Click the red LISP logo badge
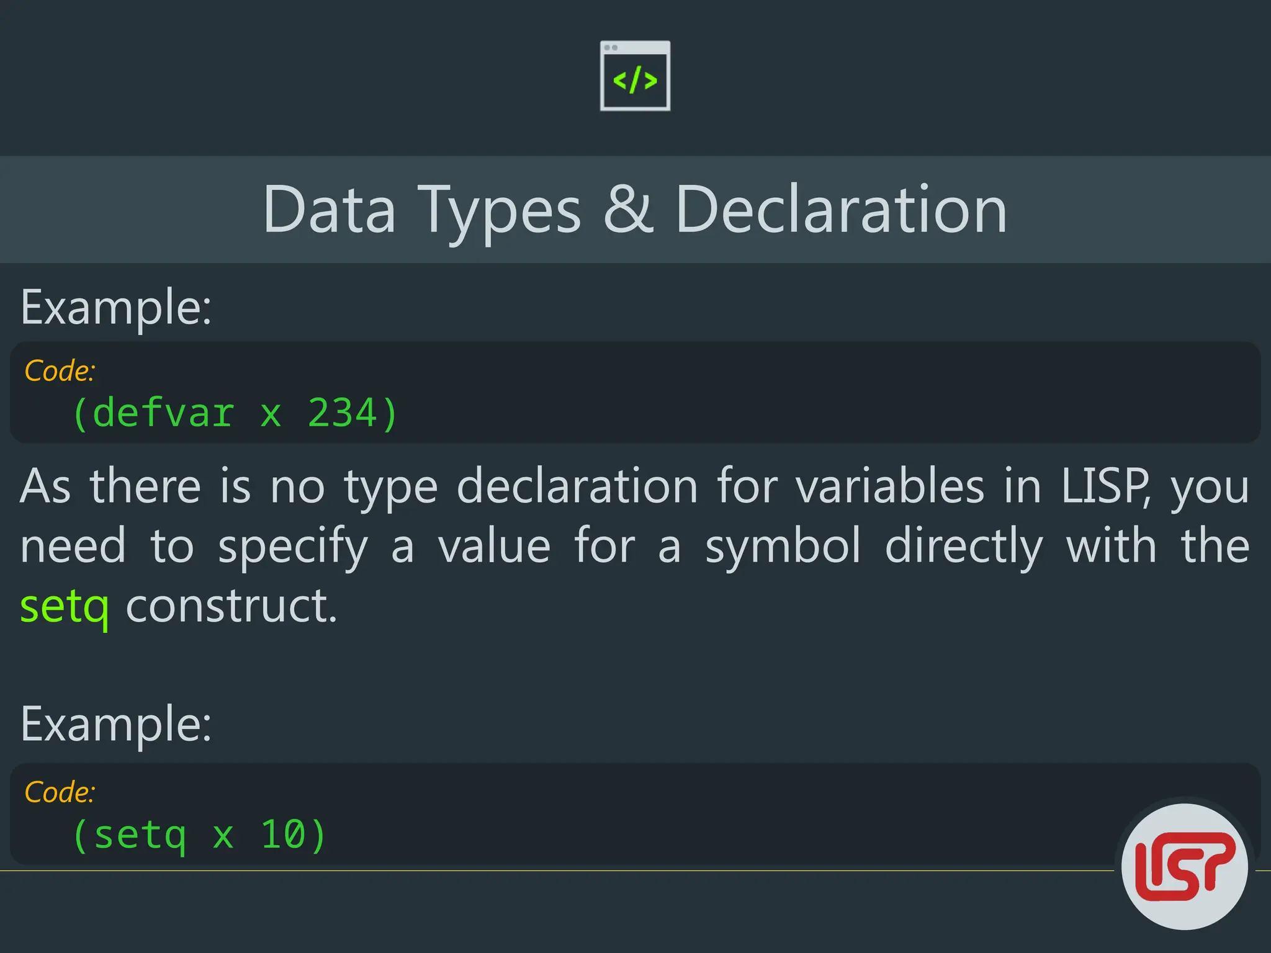The height and width of the screenshot is (953, 1271). tap(1184, 867)
